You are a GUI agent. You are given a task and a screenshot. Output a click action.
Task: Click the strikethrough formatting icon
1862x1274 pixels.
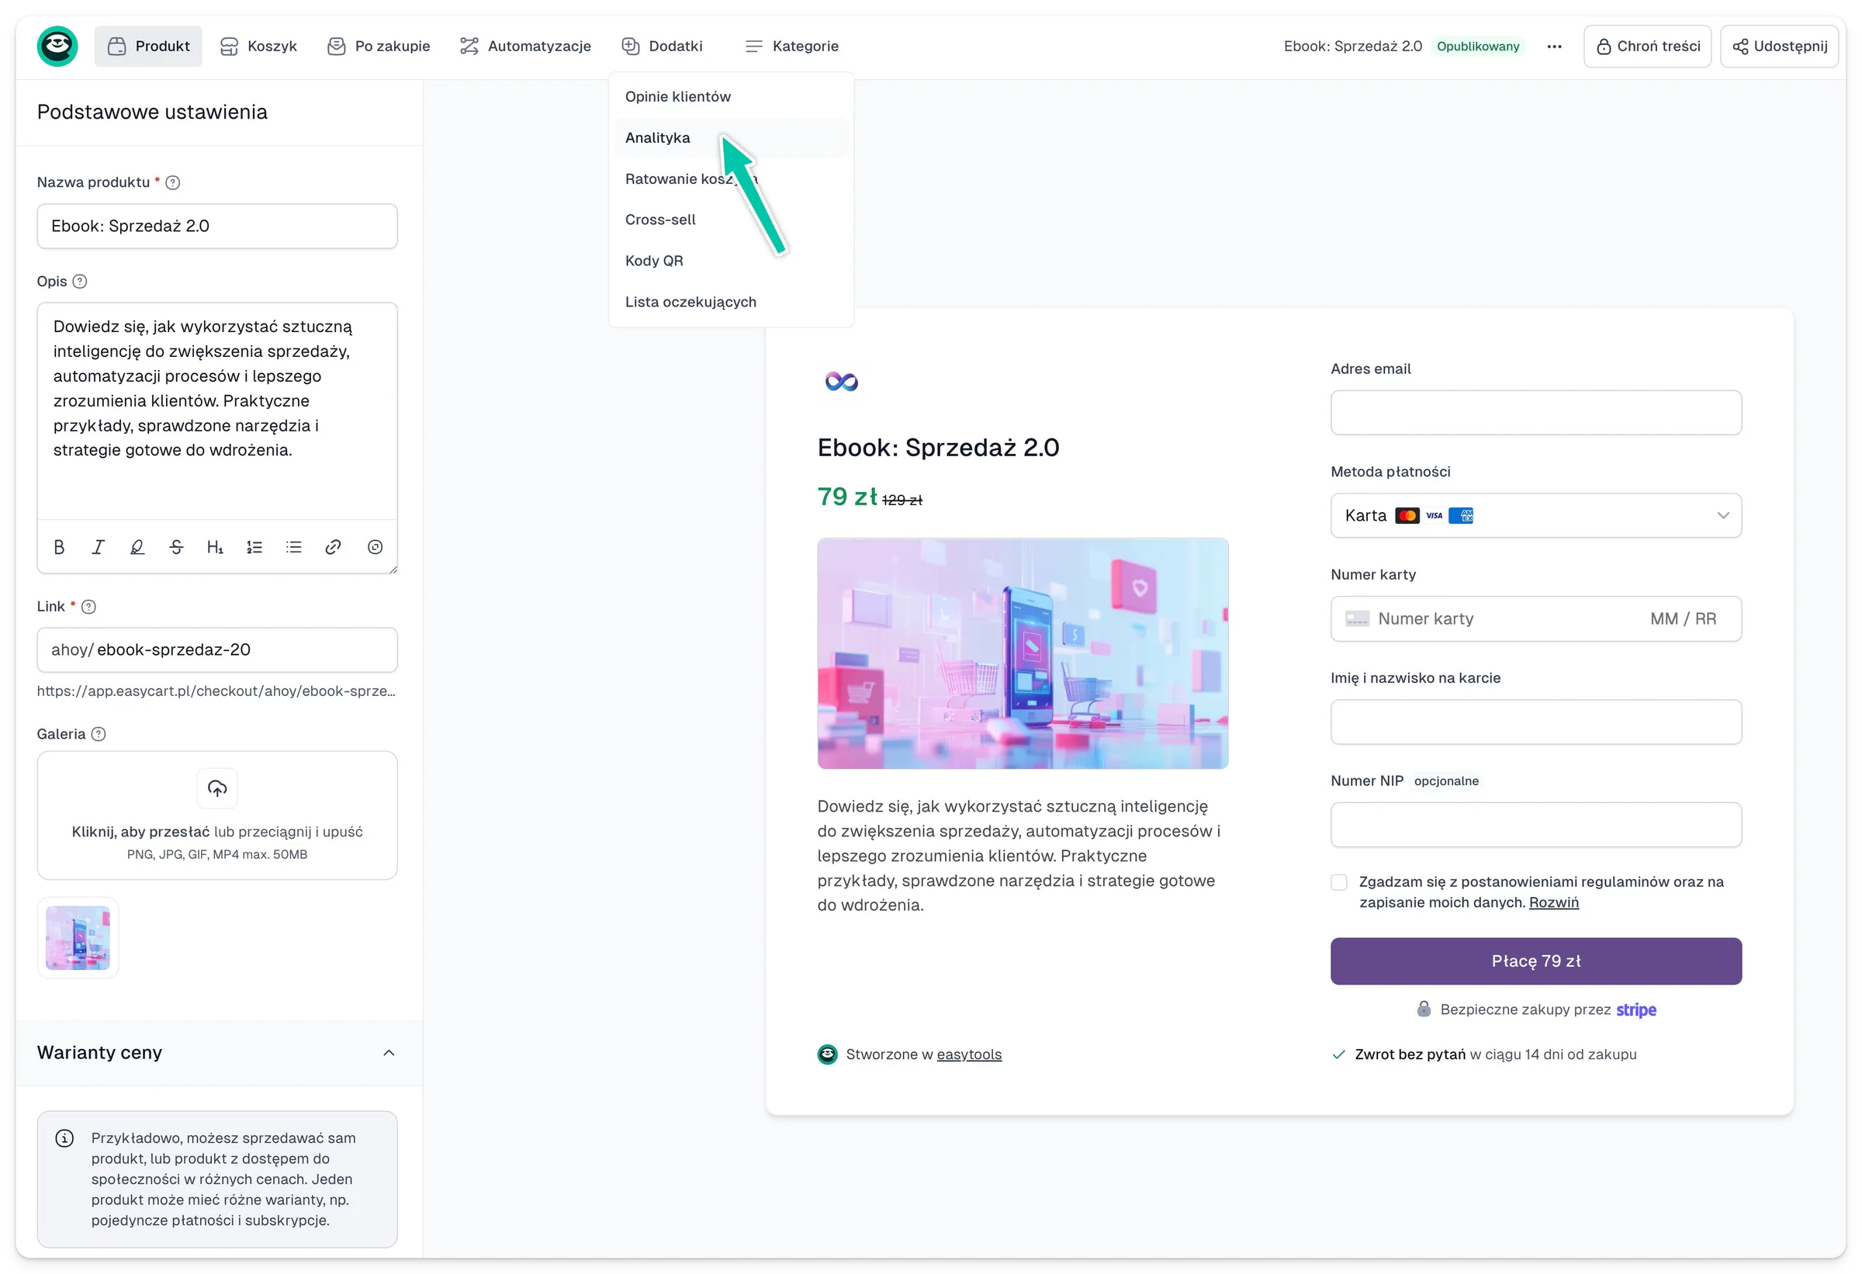176,547
